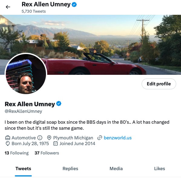Click the link chain icon beside benzworld.us

pos(100,138)
